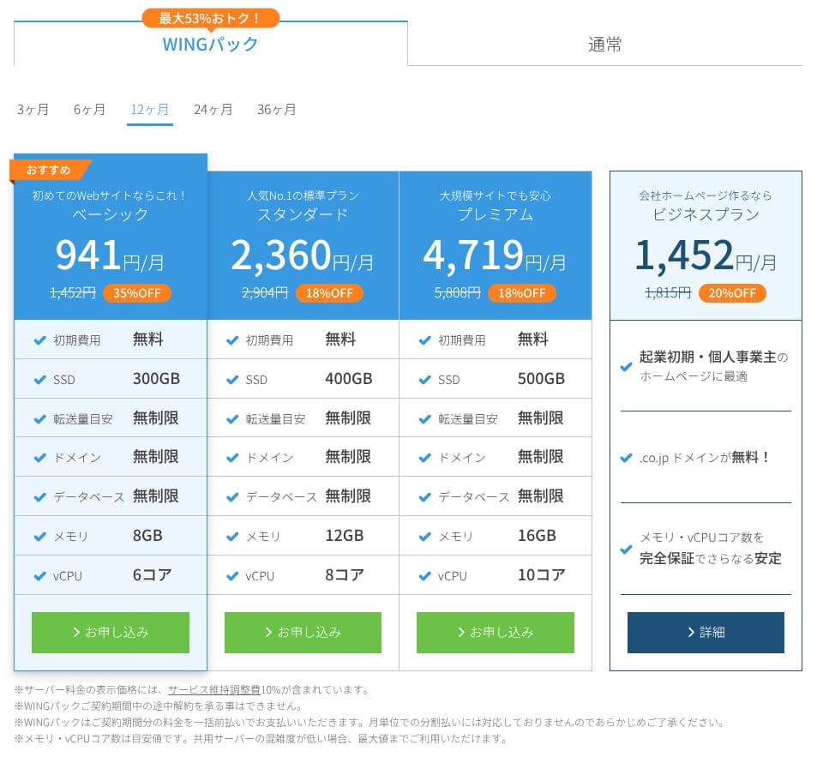Click ベーシック メモリ 8GB checkmark icon
Image resolution: width=817 pixels, height=757 pixels.
click(x=40, y=537)
